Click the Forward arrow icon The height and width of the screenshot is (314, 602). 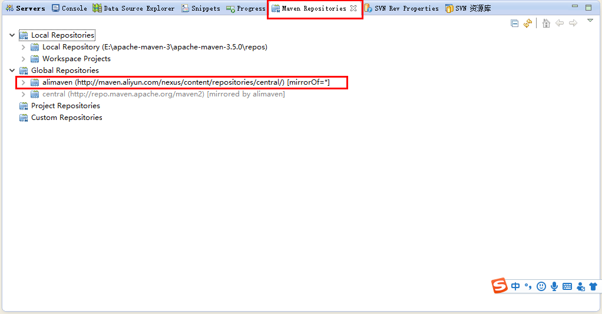(573, 24)
